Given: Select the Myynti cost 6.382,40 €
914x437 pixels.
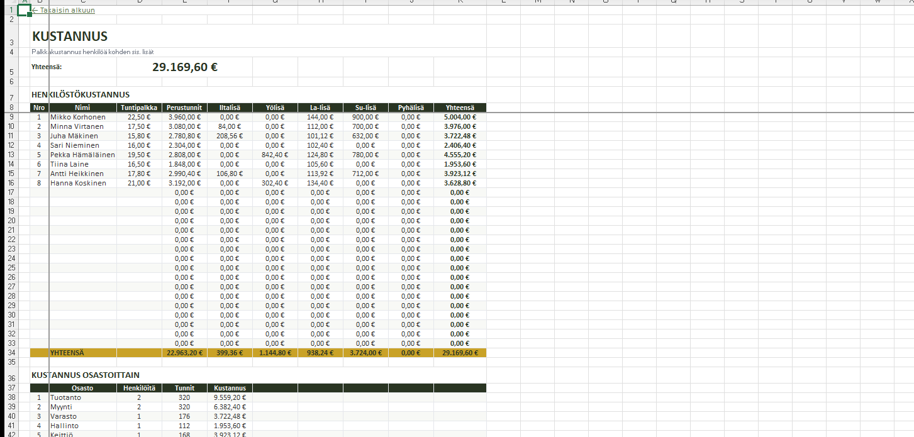Looking at the screenshot, I should [x=230, y=407].
